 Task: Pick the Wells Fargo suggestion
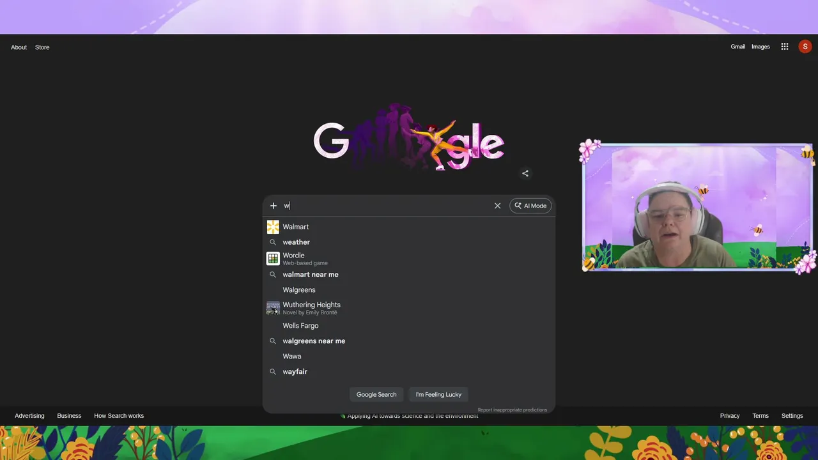[409, 326]
